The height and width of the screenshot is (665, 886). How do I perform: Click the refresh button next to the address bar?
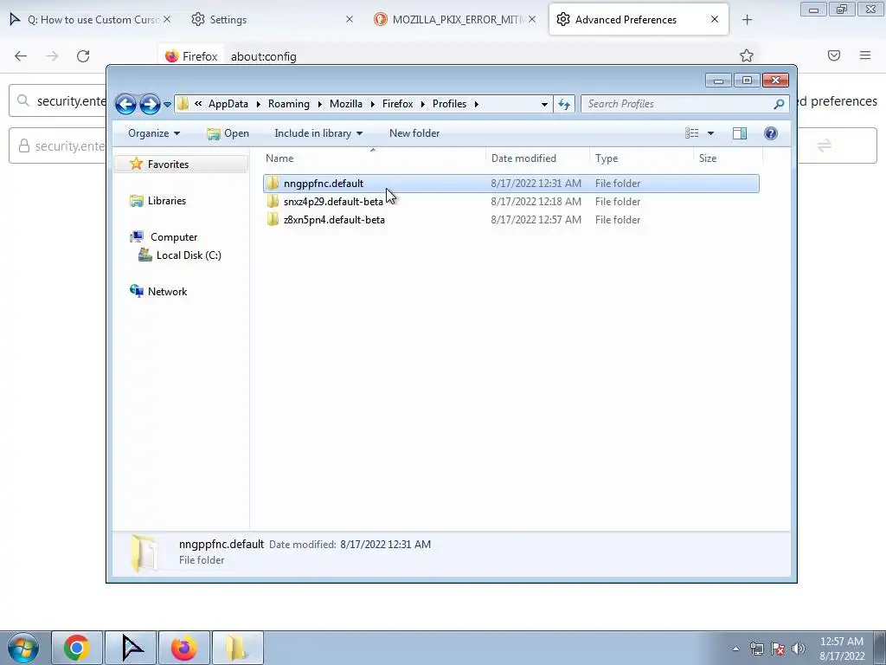[564, 104]
